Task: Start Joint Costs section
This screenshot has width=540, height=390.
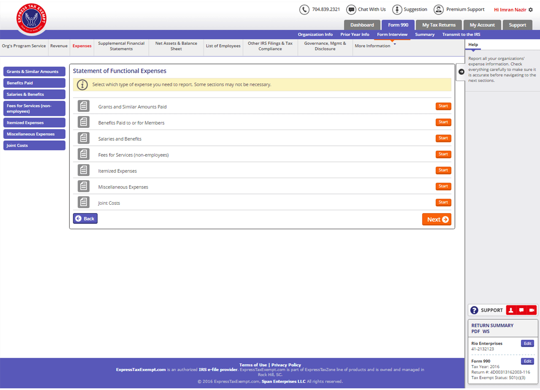Action: point(443,202)
